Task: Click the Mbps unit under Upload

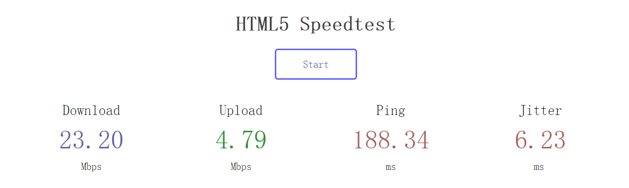Action: tap(241, 167)
